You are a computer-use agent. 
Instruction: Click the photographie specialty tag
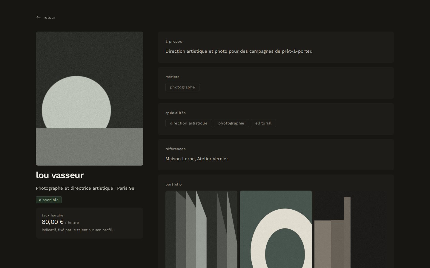point(231,123)
